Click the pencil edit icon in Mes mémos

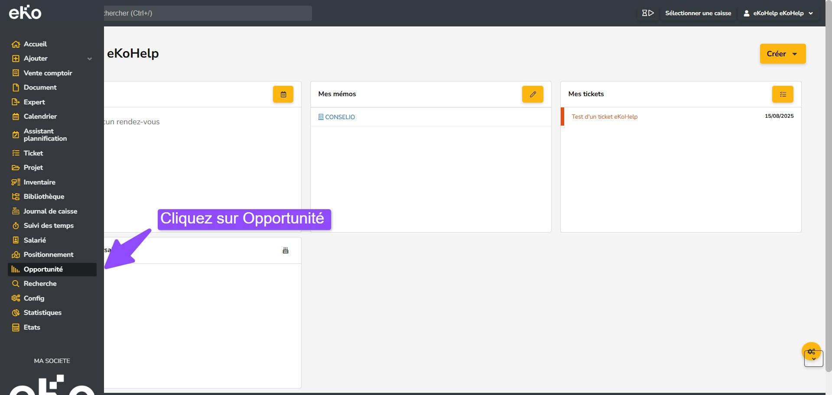pos(533,94)
